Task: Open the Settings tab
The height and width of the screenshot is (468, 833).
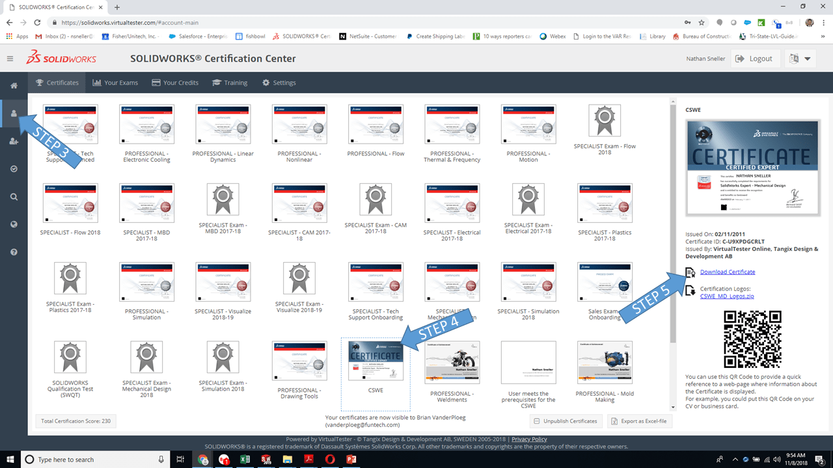Action: click(279, 83)
